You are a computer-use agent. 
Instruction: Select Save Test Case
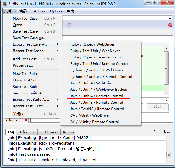[33, 31]
